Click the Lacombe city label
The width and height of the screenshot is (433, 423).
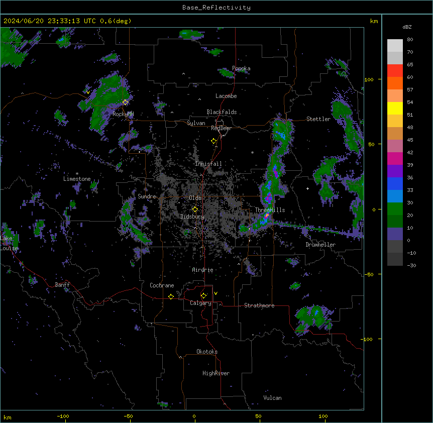pos(226,96)
